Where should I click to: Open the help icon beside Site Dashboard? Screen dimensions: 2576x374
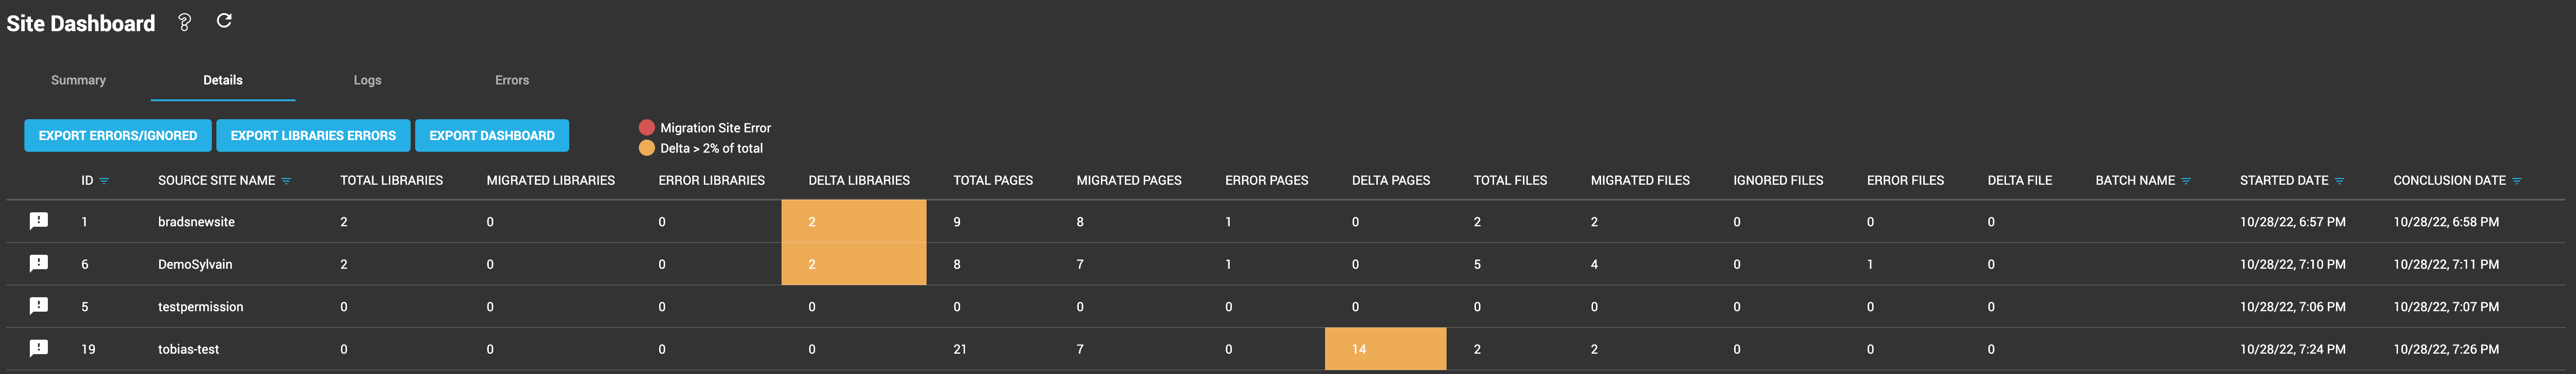click(184, 22)
